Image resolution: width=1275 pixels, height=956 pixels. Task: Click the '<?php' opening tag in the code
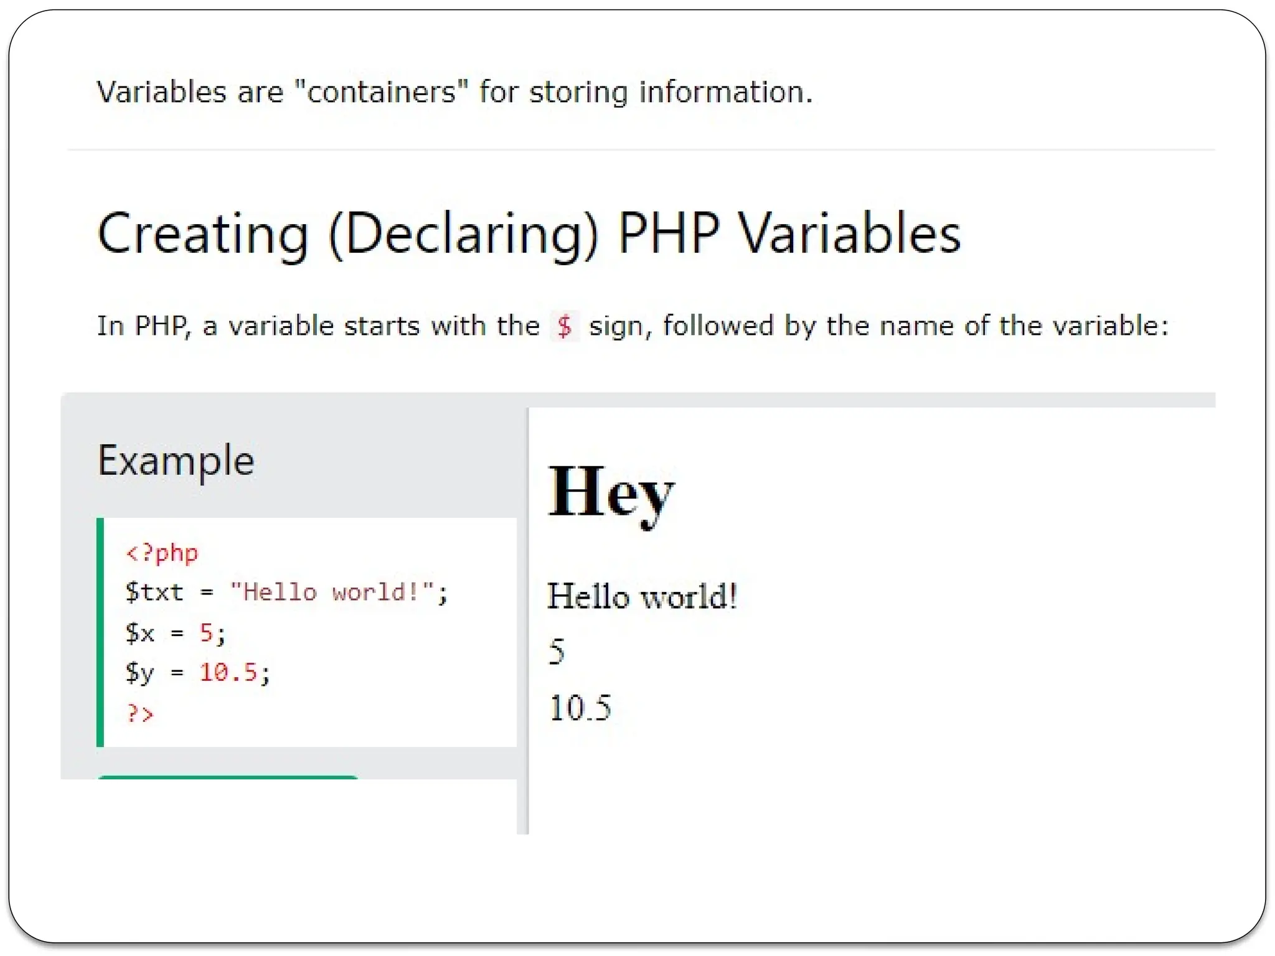(162, 553)
